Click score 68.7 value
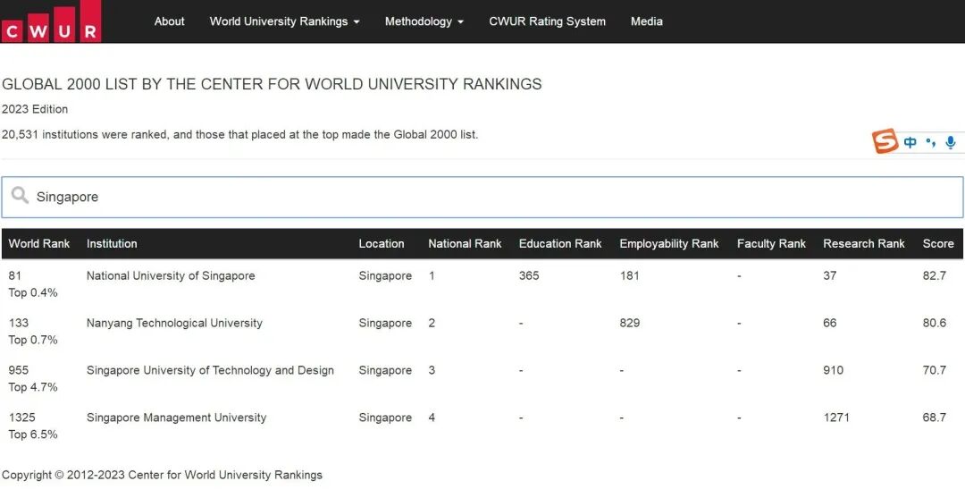 click(x=935, y=418)
